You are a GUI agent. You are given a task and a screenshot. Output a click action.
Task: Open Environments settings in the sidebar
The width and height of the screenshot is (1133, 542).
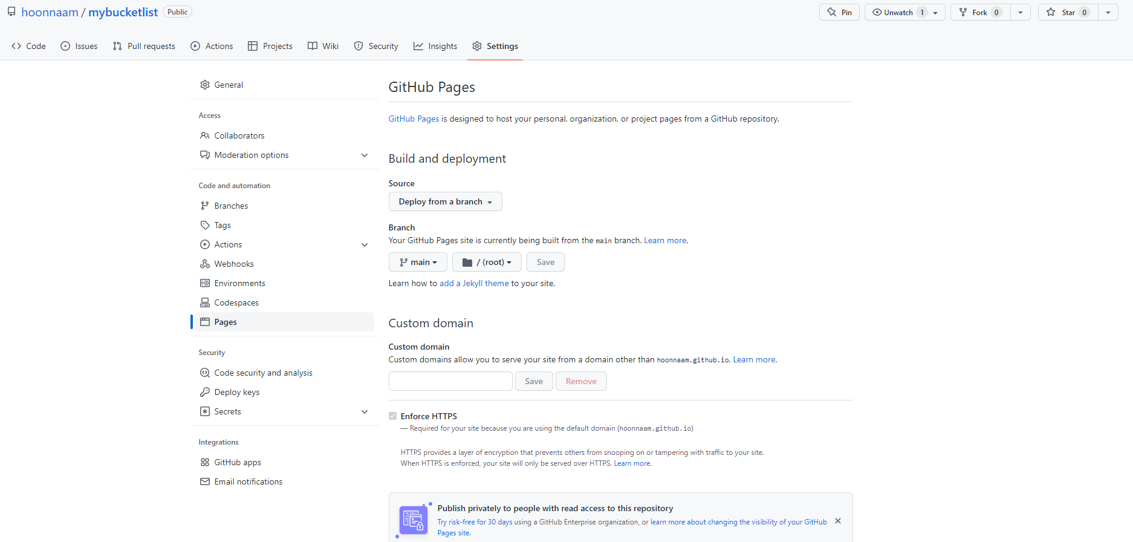click(x=285, y=283)
